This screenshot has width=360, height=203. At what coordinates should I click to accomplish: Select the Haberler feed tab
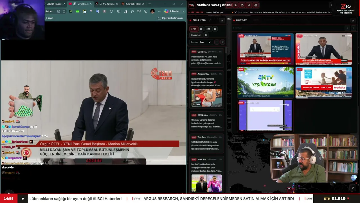(x=196, y=35)
